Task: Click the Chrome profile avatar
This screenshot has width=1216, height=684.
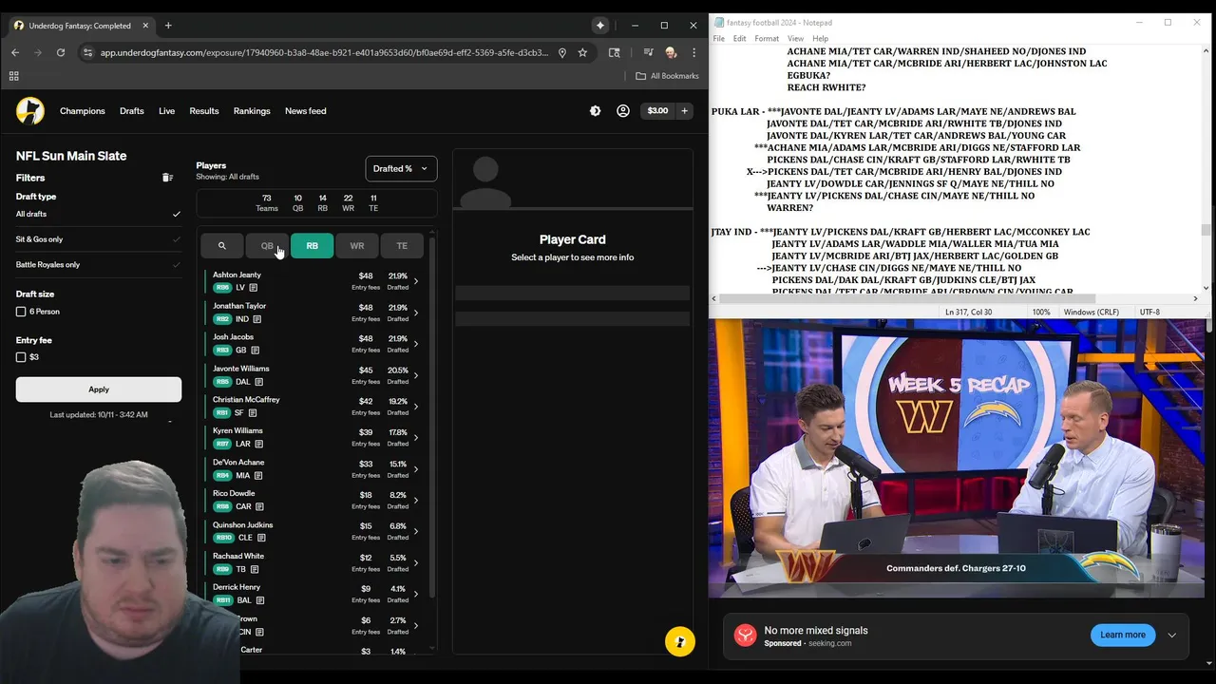Action: 671,52
